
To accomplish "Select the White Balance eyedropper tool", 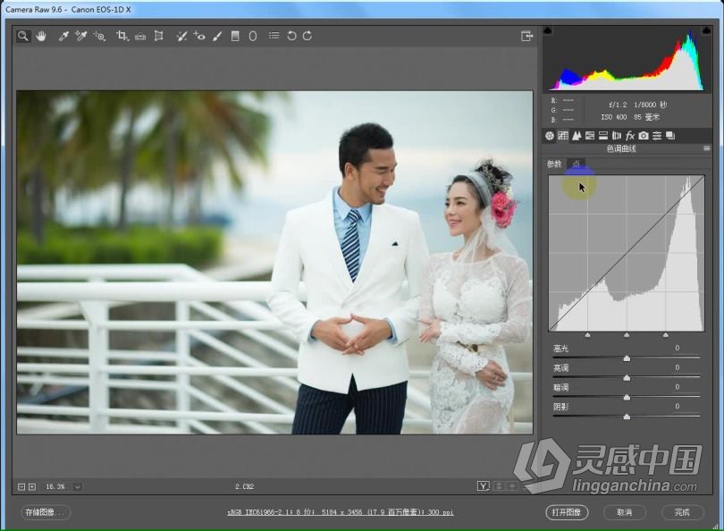I will [63, 36].
